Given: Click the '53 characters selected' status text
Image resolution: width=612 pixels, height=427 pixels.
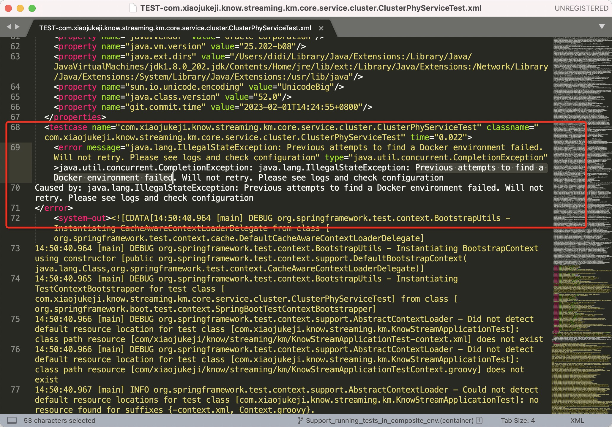Looking at the screenshot, I should pos(59,420).
